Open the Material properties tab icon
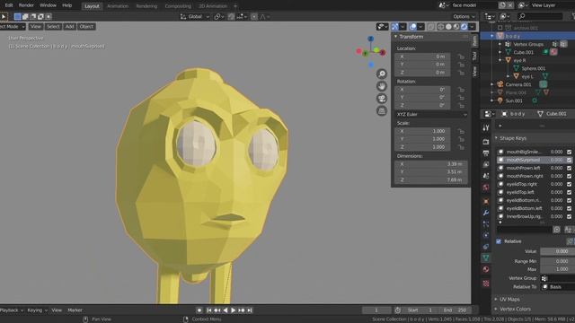Image resolution: width=575 pixels, height=323 pixels. coord(486,269)
